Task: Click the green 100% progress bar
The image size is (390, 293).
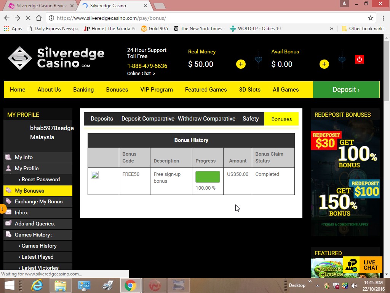Action: (x=208, y=177)
